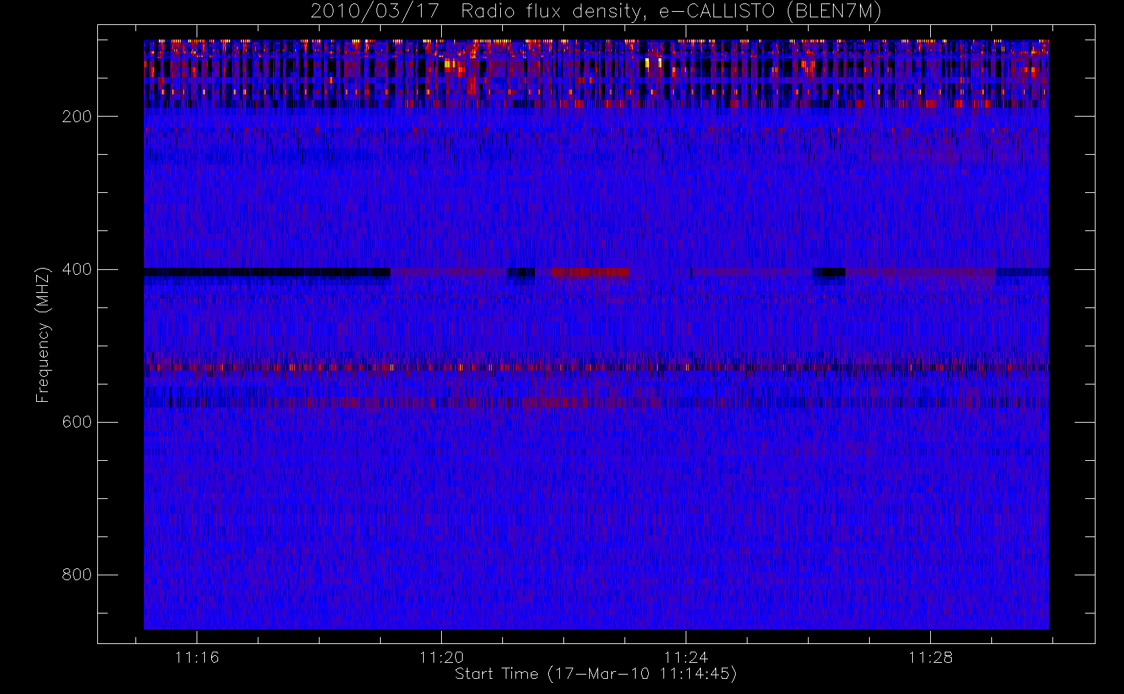Click the bright red burst segment on the 400 MHz band
The width and height of the screenshot is (1124, 694).
590,272
